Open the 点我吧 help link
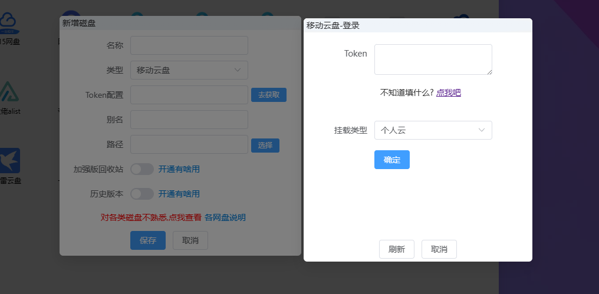 point(449,93)
